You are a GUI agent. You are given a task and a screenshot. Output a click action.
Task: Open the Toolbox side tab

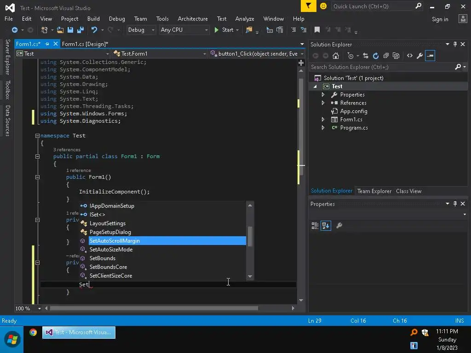(x=7, y=90)
